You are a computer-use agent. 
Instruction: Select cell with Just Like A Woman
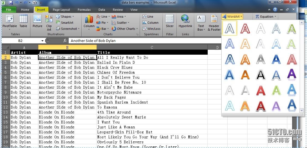tap(152, 127)
